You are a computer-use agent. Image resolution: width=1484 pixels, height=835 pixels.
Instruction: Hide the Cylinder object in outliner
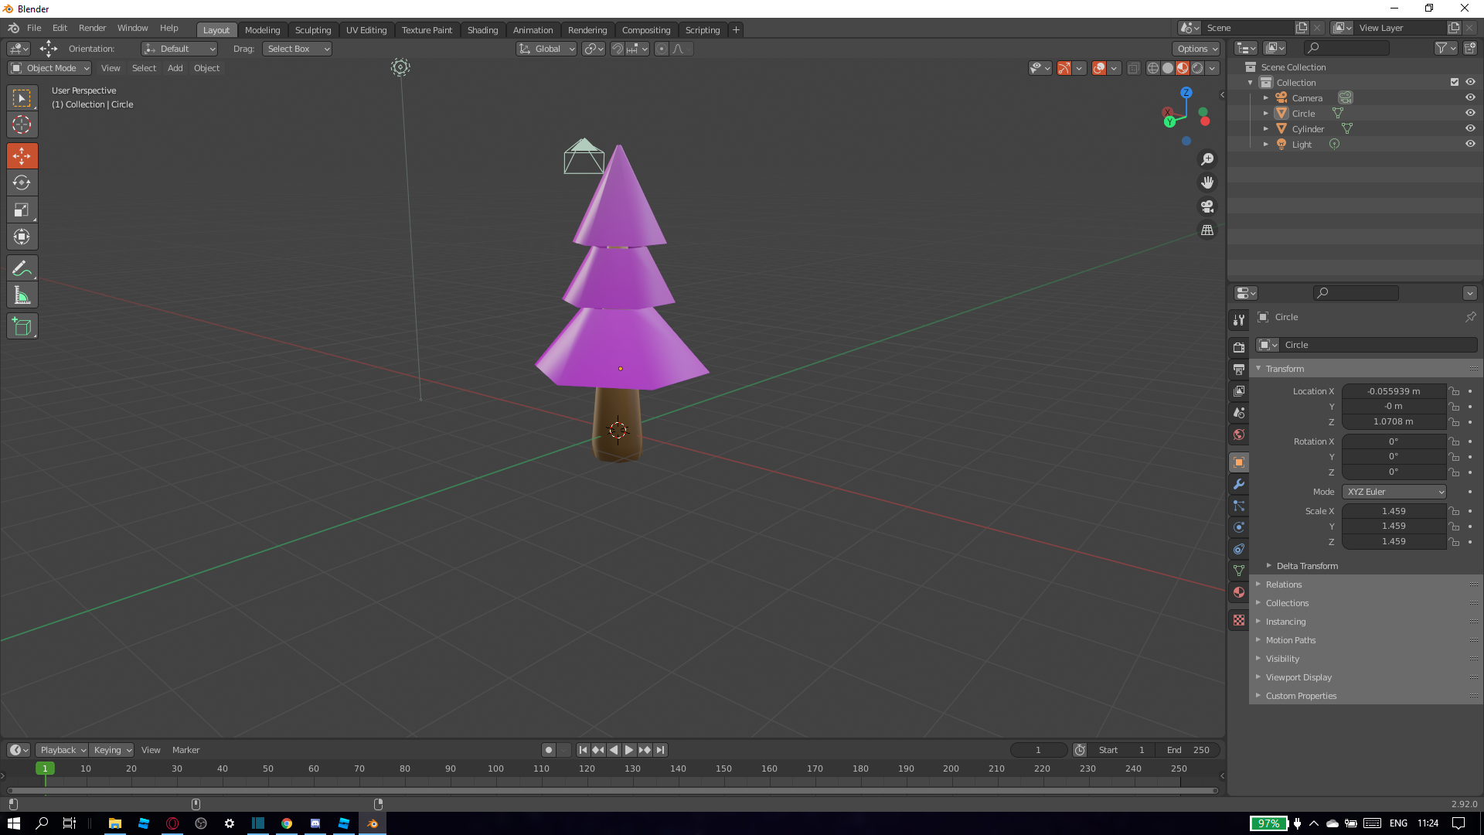(x=1470, y=128)
